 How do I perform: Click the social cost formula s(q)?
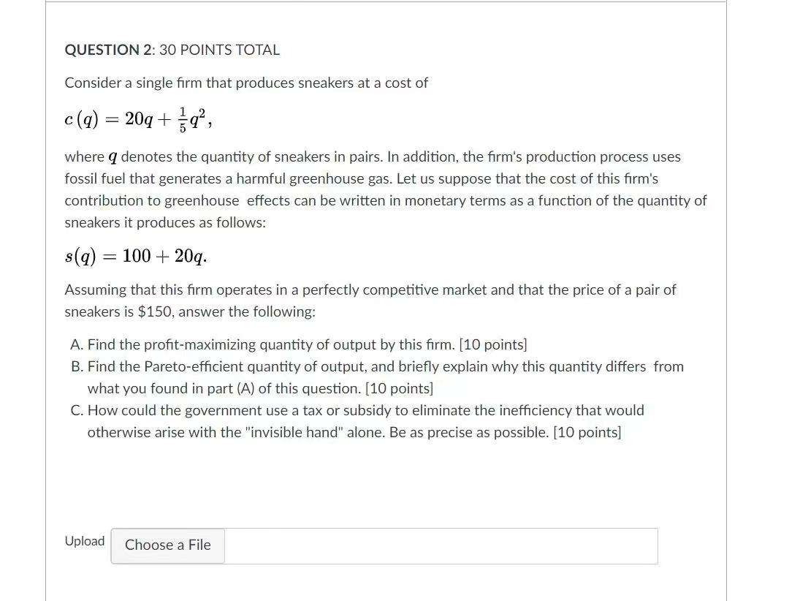click(134, 255)
